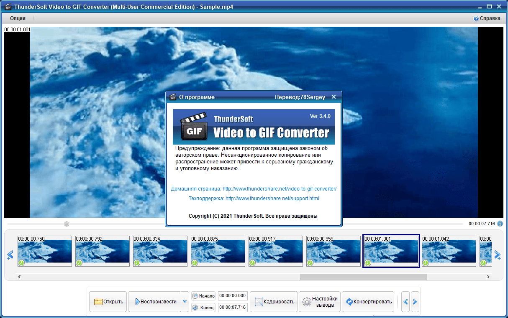Viewport: 508px width, 318px height.
Task: Load later frames with the right plus arrow
Action: (x=497, y=255)
